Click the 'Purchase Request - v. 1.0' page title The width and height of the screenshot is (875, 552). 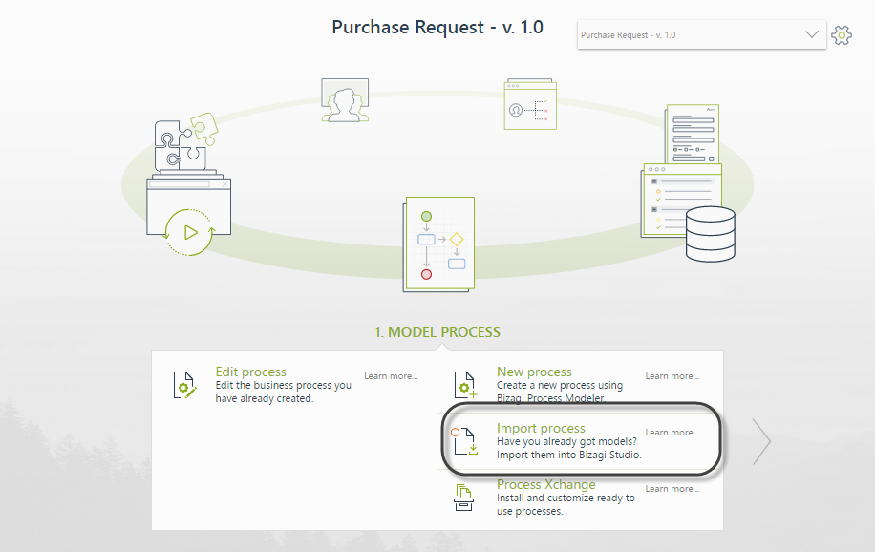[x=437, y=28]
